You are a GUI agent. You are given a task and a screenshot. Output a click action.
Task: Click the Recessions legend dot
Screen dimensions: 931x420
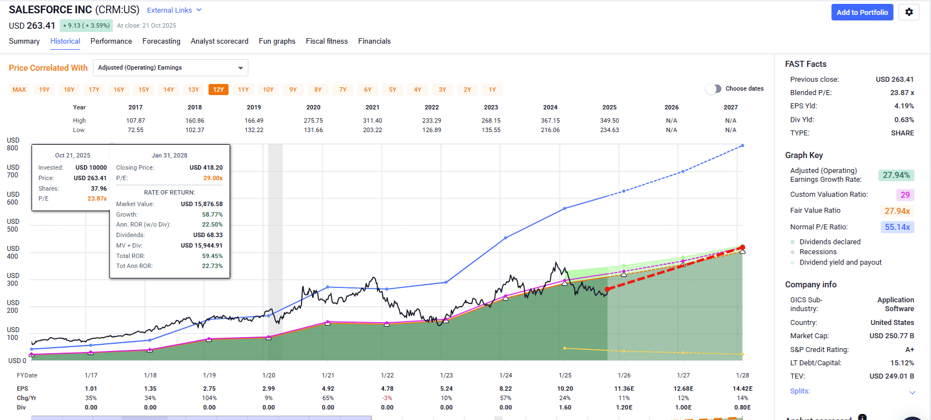(x=793, y=252)
